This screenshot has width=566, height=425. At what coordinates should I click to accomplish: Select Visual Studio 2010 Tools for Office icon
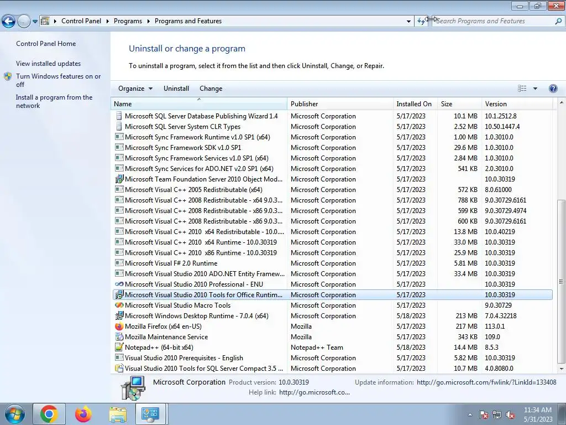[119, 294]
